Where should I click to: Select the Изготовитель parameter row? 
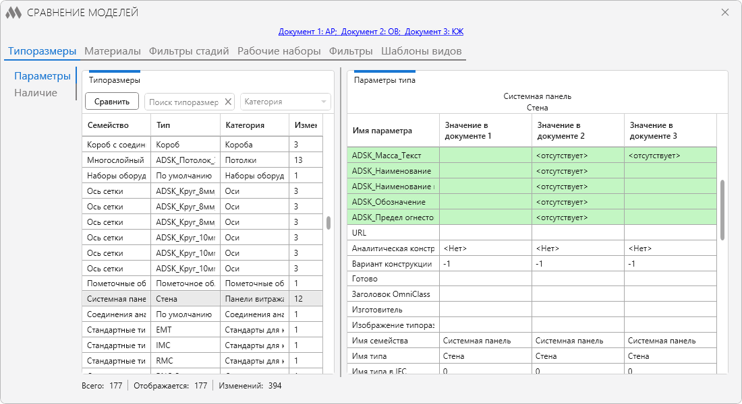coord(532,310)
